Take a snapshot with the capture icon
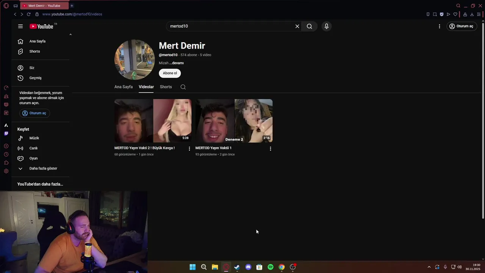The height and width of the screenshot is (273, 485). [x=435, y=14]
